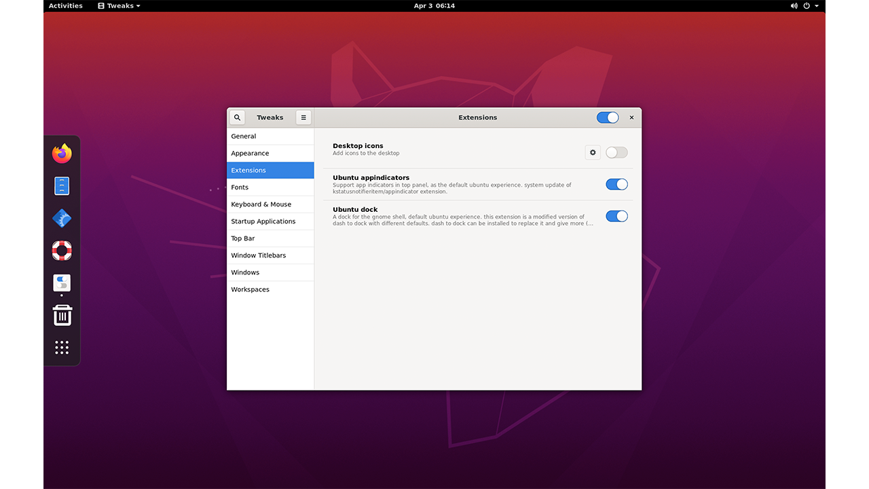
Task: Open the clock showing Apr 3 06:14
Action: tap(434, 5)
